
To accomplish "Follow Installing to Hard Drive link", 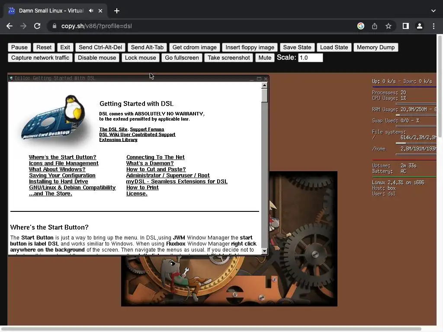I will tap(58, 182).
